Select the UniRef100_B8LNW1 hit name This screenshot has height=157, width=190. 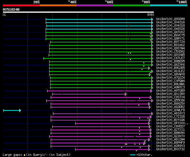170,84
